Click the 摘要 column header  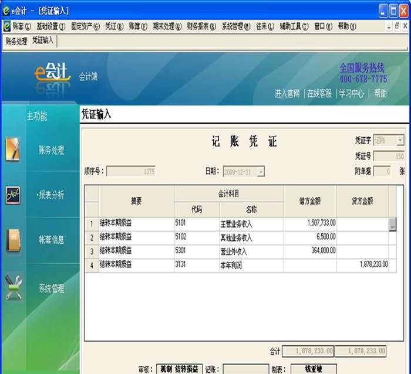tap(137, 201)
